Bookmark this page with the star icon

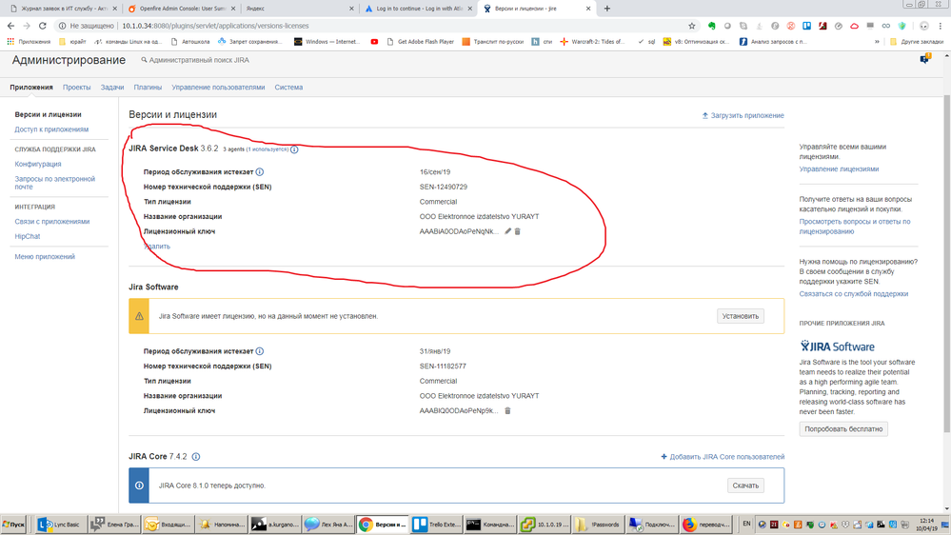[691, 26]
